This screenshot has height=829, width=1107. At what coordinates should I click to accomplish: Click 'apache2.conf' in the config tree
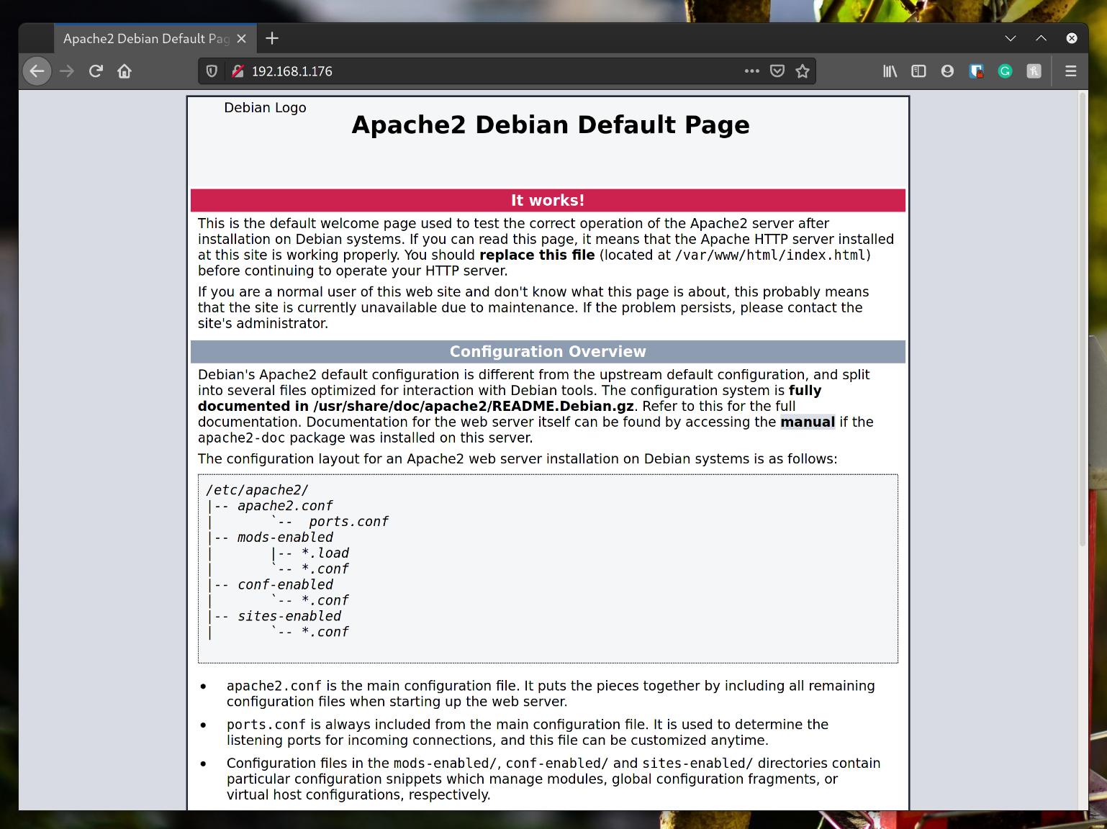[285, 506]
